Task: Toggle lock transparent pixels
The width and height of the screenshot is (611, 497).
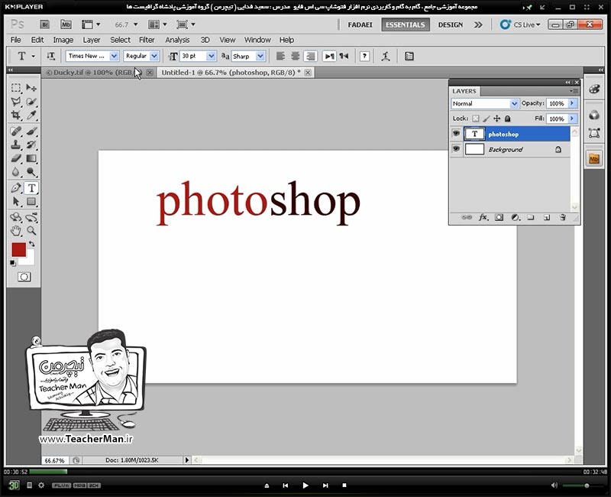Action: 476,119
